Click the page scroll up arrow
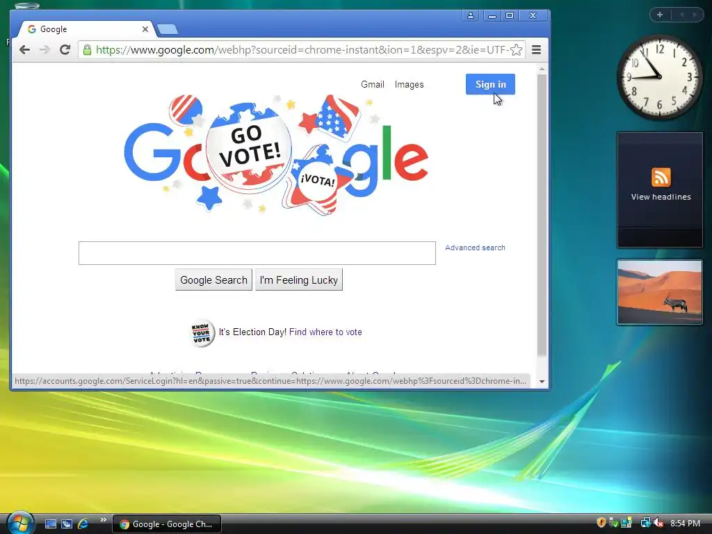Screen dimensions: 712x534 pos(542,69)
